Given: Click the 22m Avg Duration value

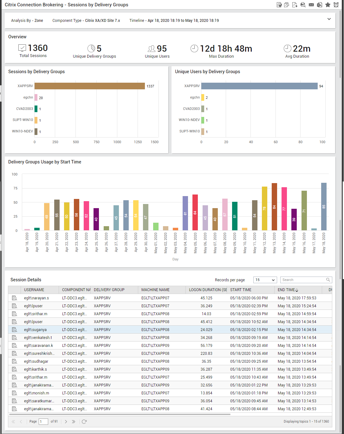Looking at the screenshot, I should 302,48.
